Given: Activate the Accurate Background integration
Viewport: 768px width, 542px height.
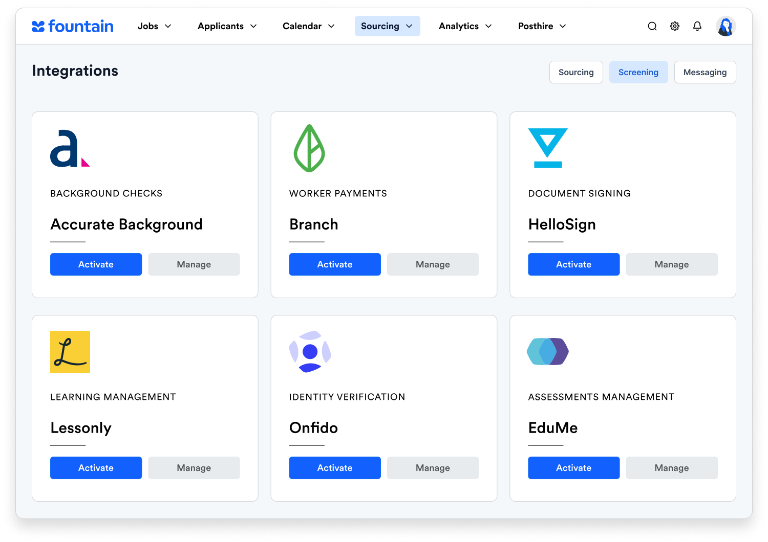Looking at the screenshot, I should (x=96, y=264).
